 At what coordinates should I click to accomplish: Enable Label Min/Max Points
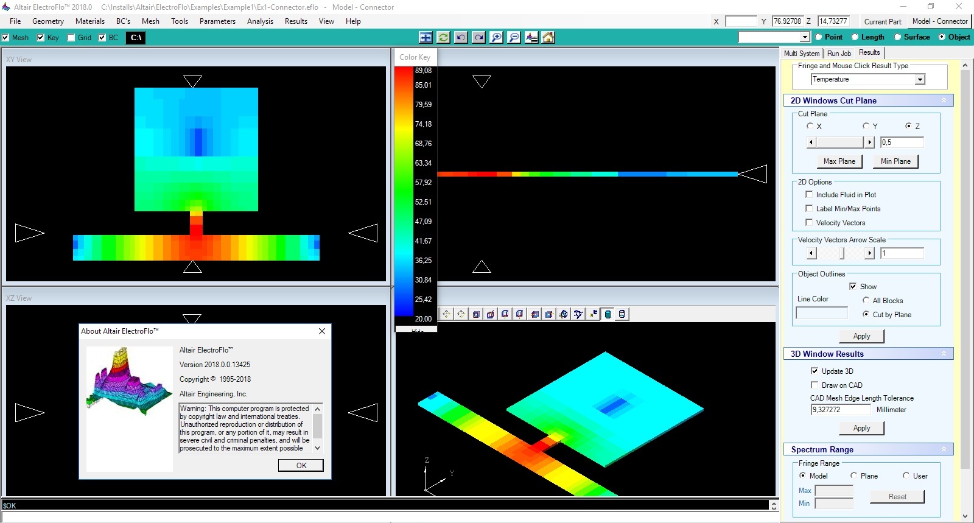809,208
